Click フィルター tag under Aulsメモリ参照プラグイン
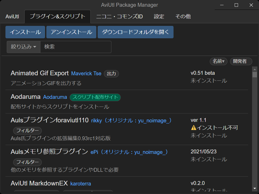 (27, 162)
